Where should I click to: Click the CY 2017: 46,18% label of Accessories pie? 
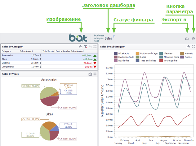tap(31, 86)
